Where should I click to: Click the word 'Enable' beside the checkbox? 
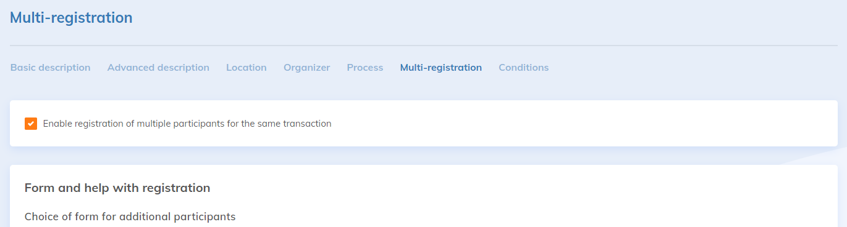click(57, 124)
